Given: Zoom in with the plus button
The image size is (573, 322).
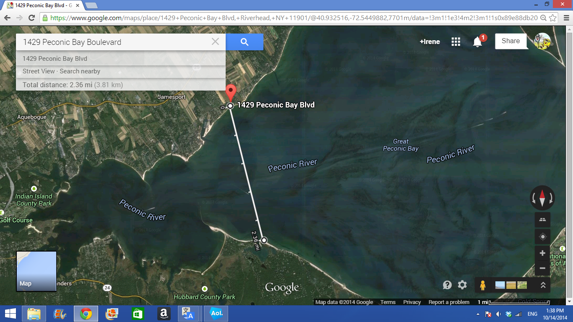Looking at the screenshot, I should tap(542, 253).
